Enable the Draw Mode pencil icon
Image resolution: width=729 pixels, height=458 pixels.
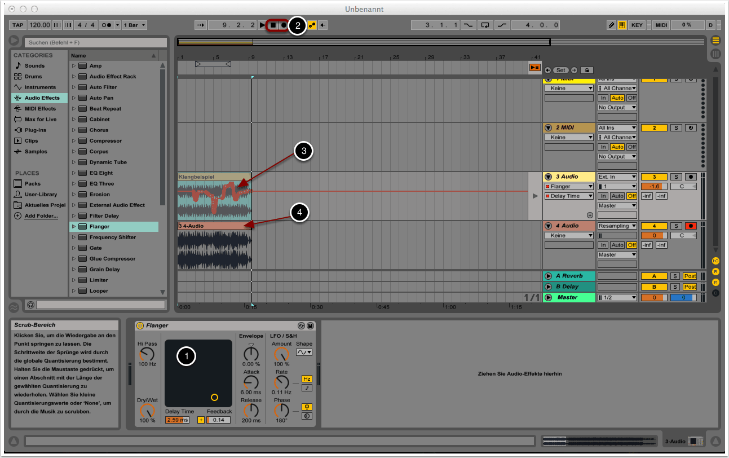click(x=612, y=25)
